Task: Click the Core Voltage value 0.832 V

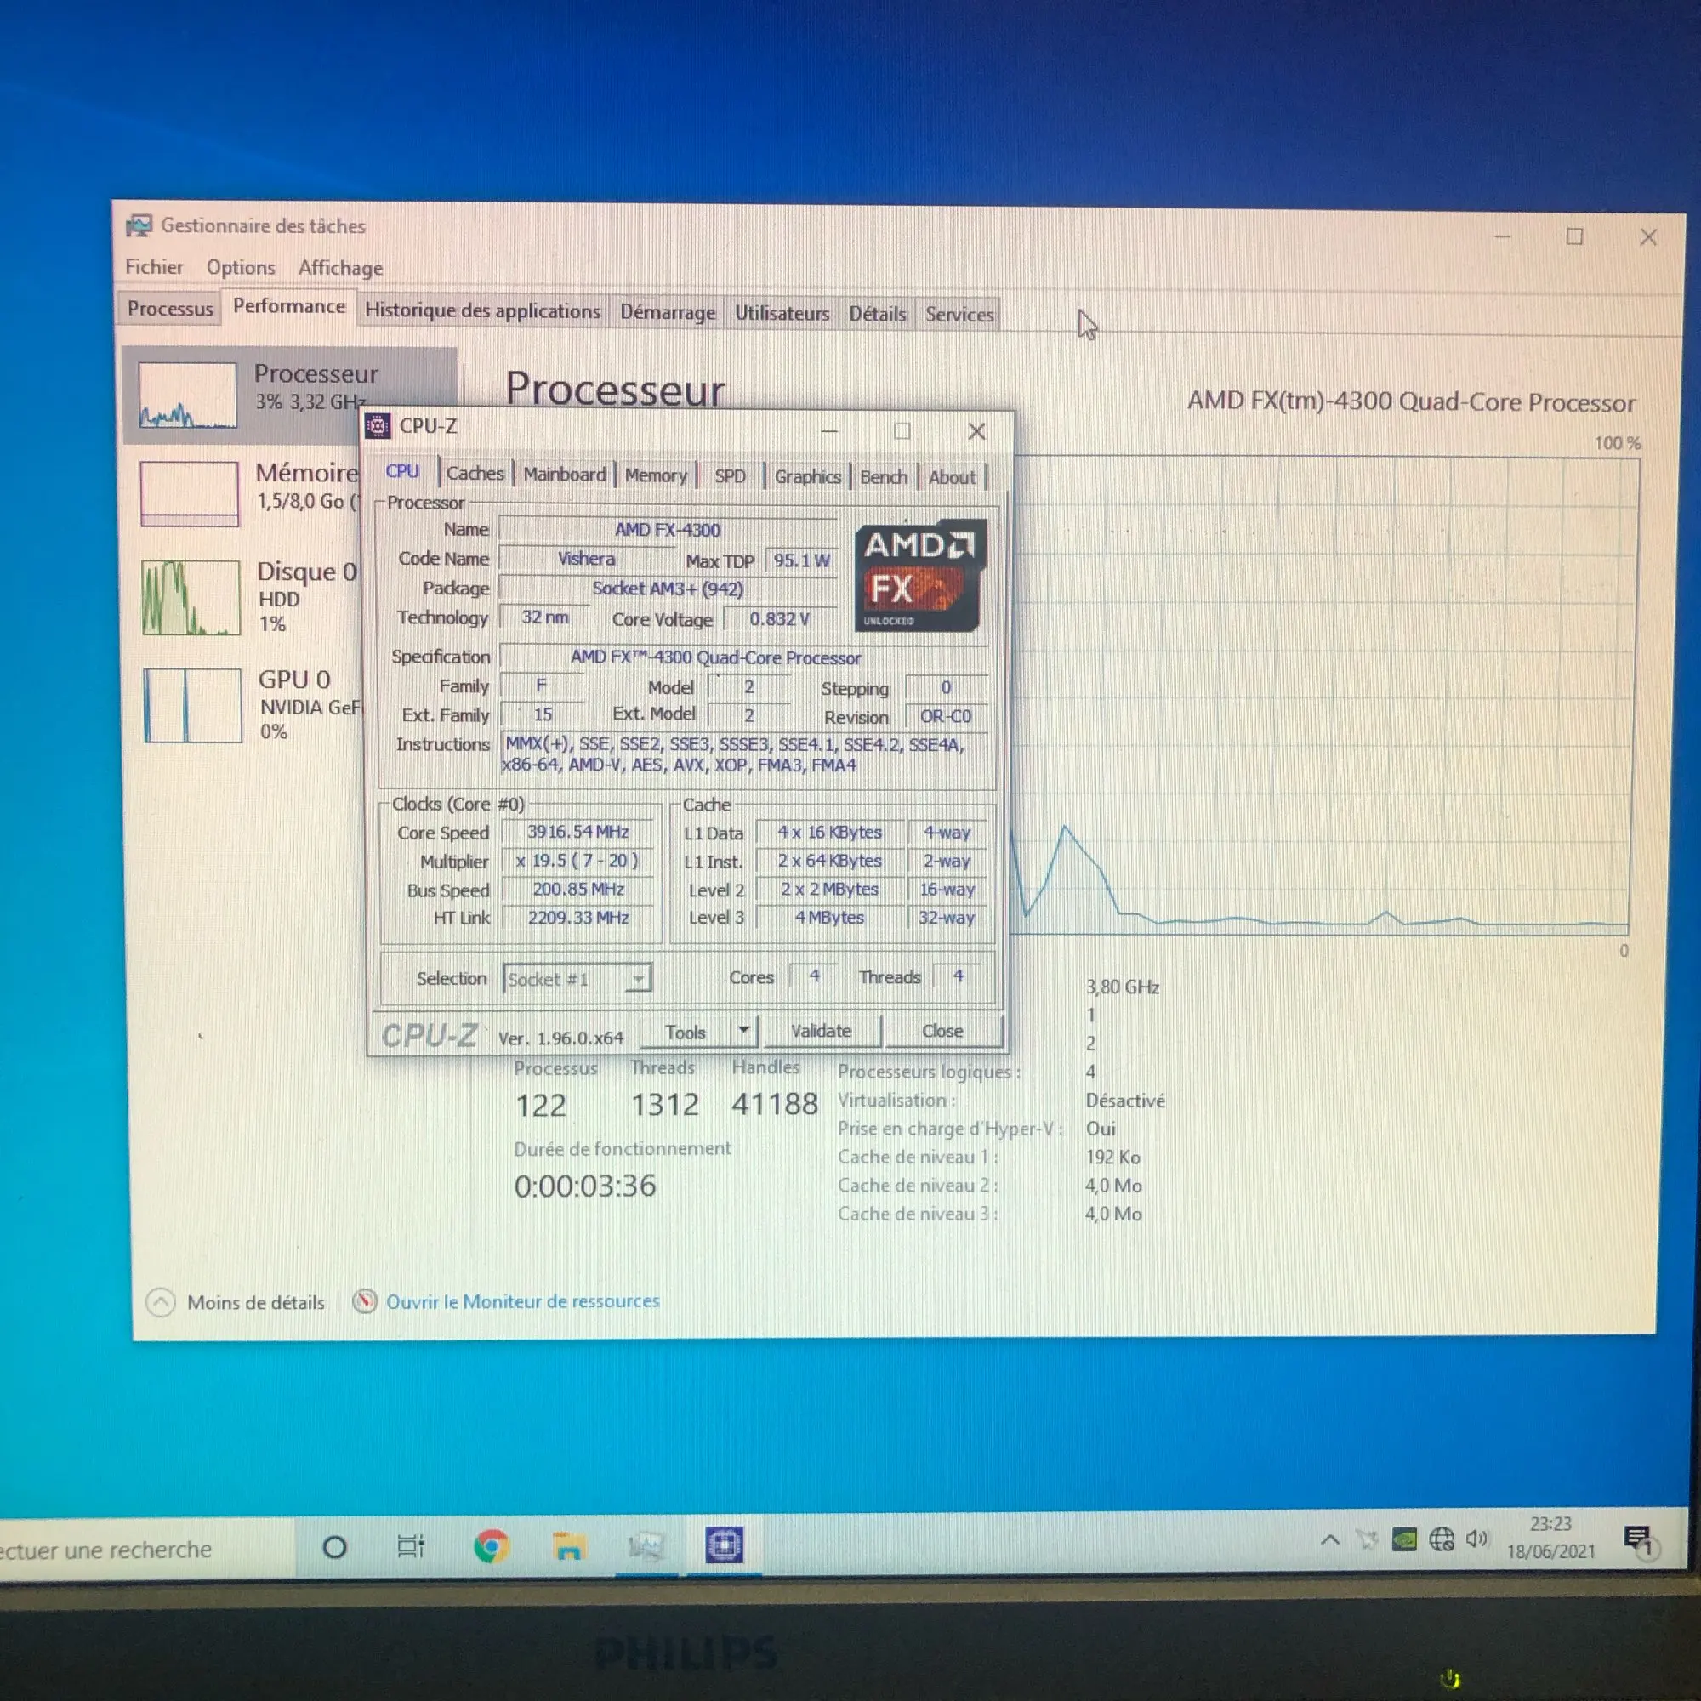Action: (x=779, y=619)
